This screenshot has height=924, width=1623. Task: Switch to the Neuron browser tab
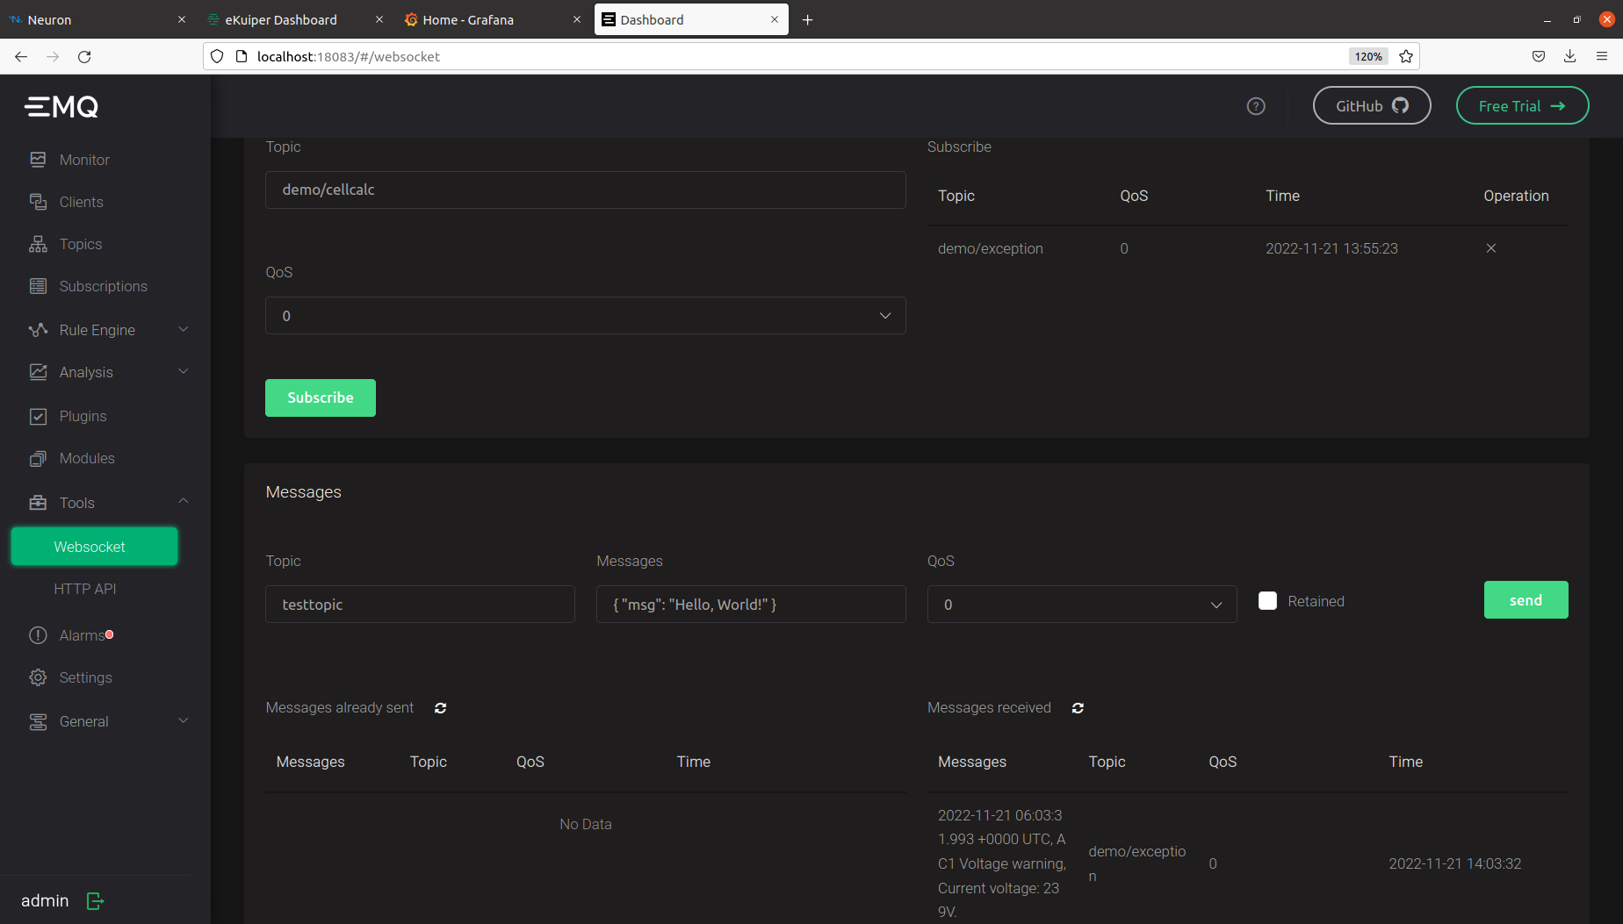click(98, 19)
